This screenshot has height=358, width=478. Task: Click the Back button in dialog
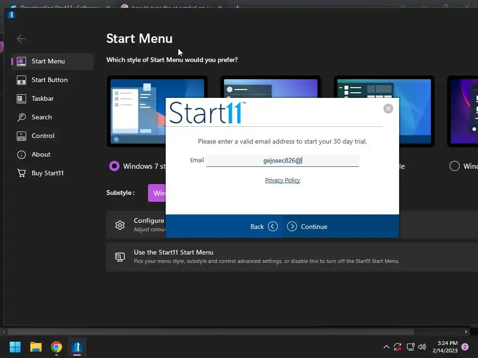click(x=264, y=227)
